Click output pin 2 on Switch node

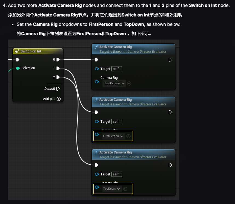(x=58, y=77)
